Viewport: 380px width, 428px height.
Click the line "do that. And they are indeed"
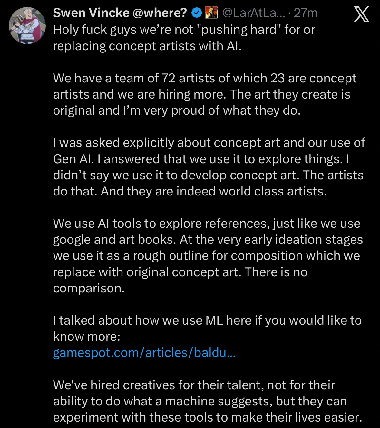[x=190, y=191]
